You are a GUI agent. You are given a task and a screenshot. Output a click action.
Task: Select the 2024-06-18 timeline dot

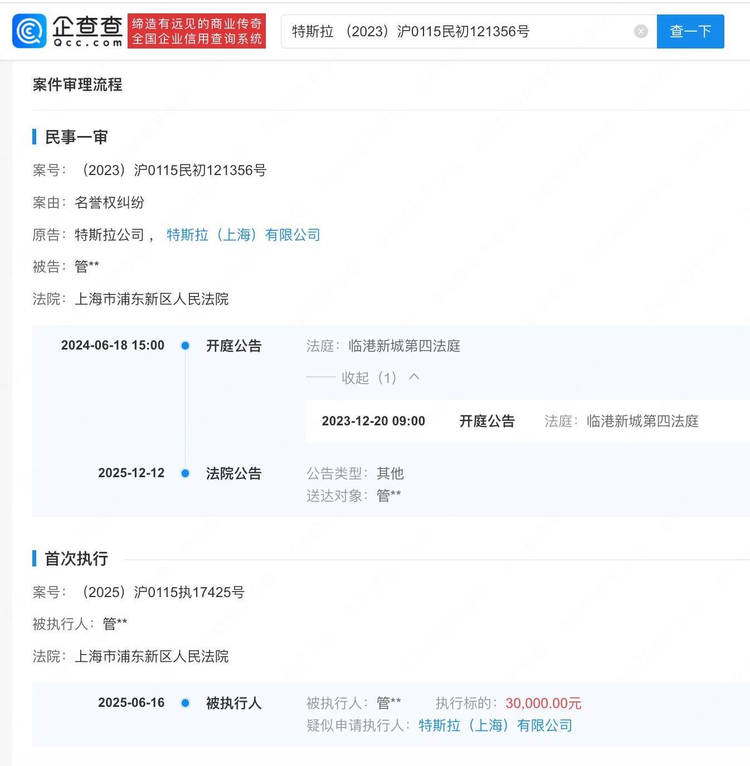pyautogui.click(x=186, y=346)
